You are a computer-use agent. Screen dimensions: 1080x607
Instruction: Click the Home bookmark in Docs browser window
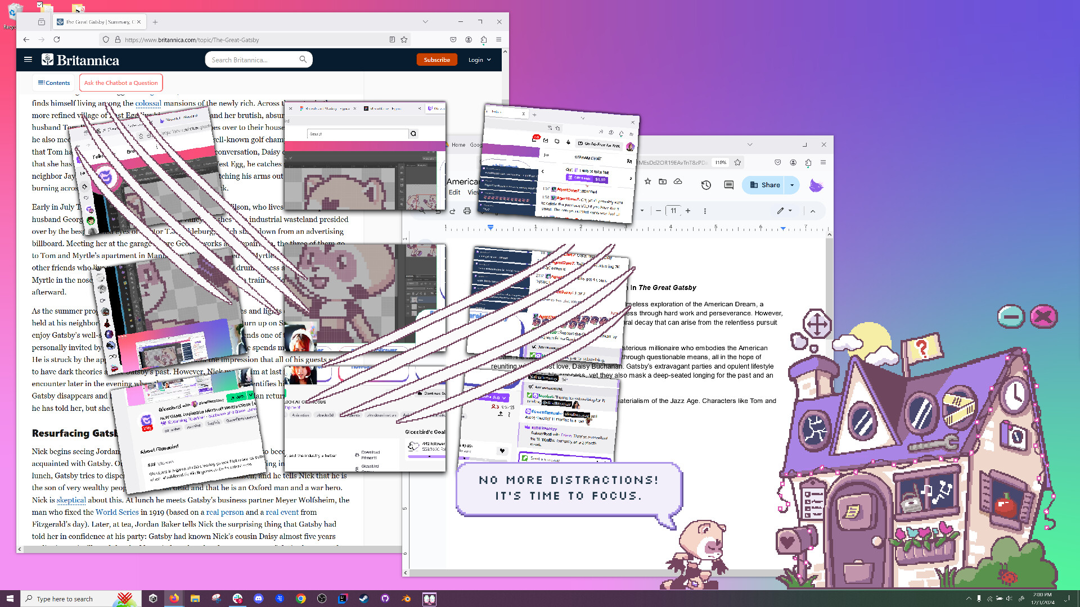click(458, 145)
